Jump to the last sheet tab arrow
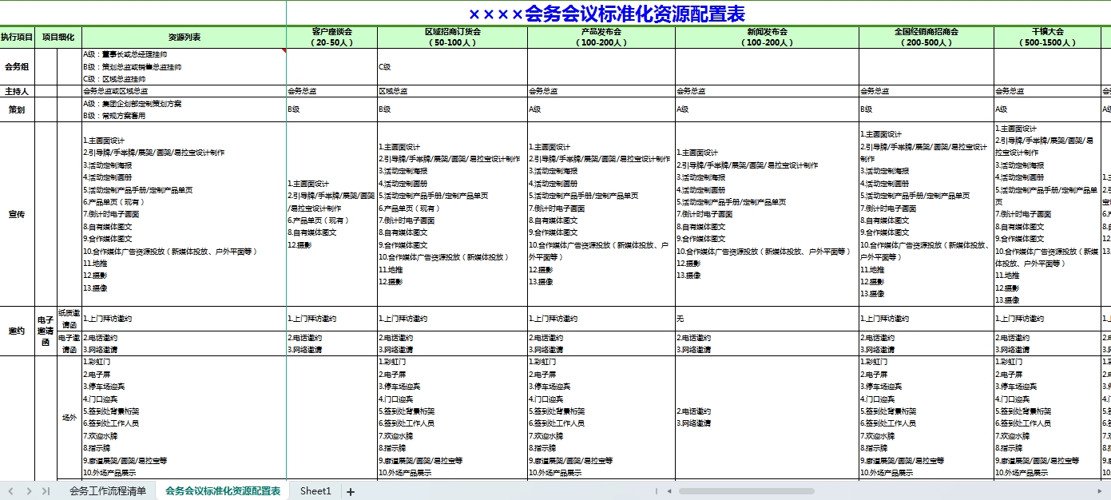The image size is (1111, 500). [46, 491]
